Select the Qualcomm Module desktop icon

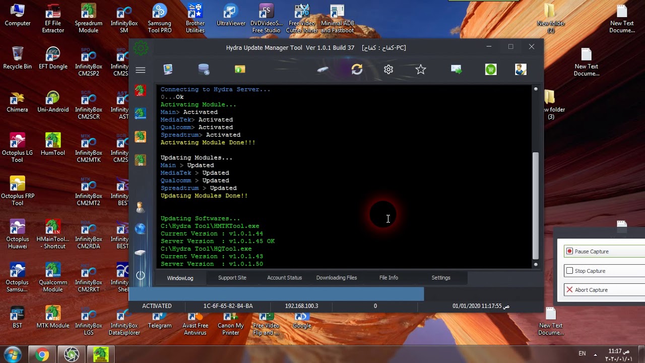click(x=53, y=277)
